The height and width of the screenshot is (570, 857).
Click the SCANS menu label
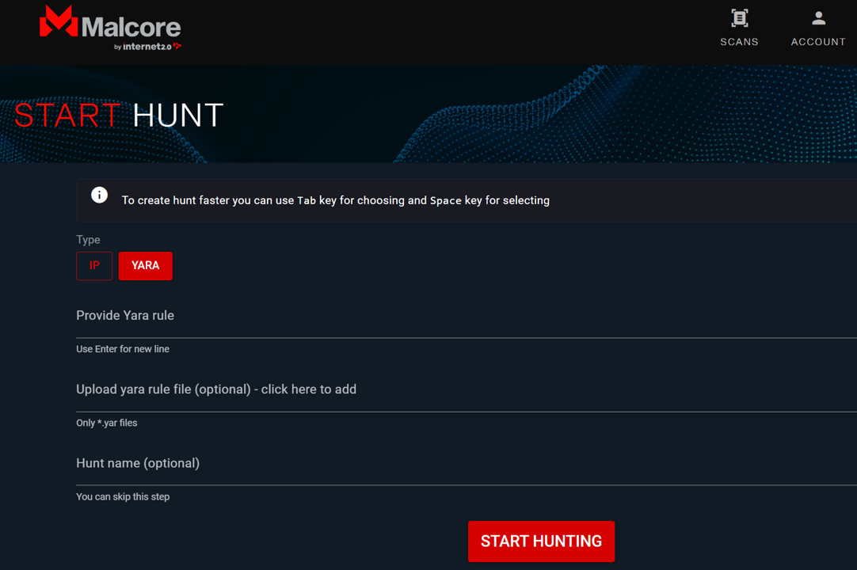739,42
